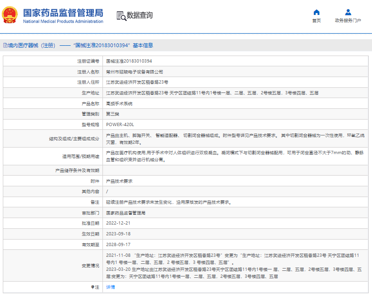Image resolution: width=372 pixels, height=297 pixels.
Task: Open the 详情 link
Action: (110, 287)
